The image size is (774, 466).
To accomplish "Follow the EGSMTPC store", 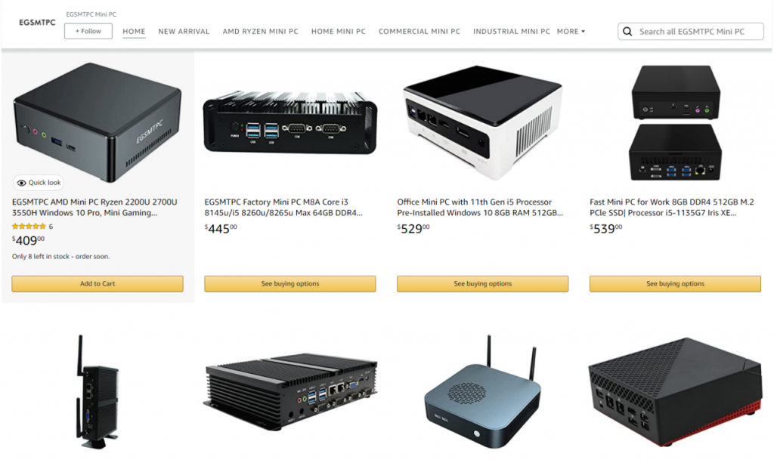I will point(88,31).
